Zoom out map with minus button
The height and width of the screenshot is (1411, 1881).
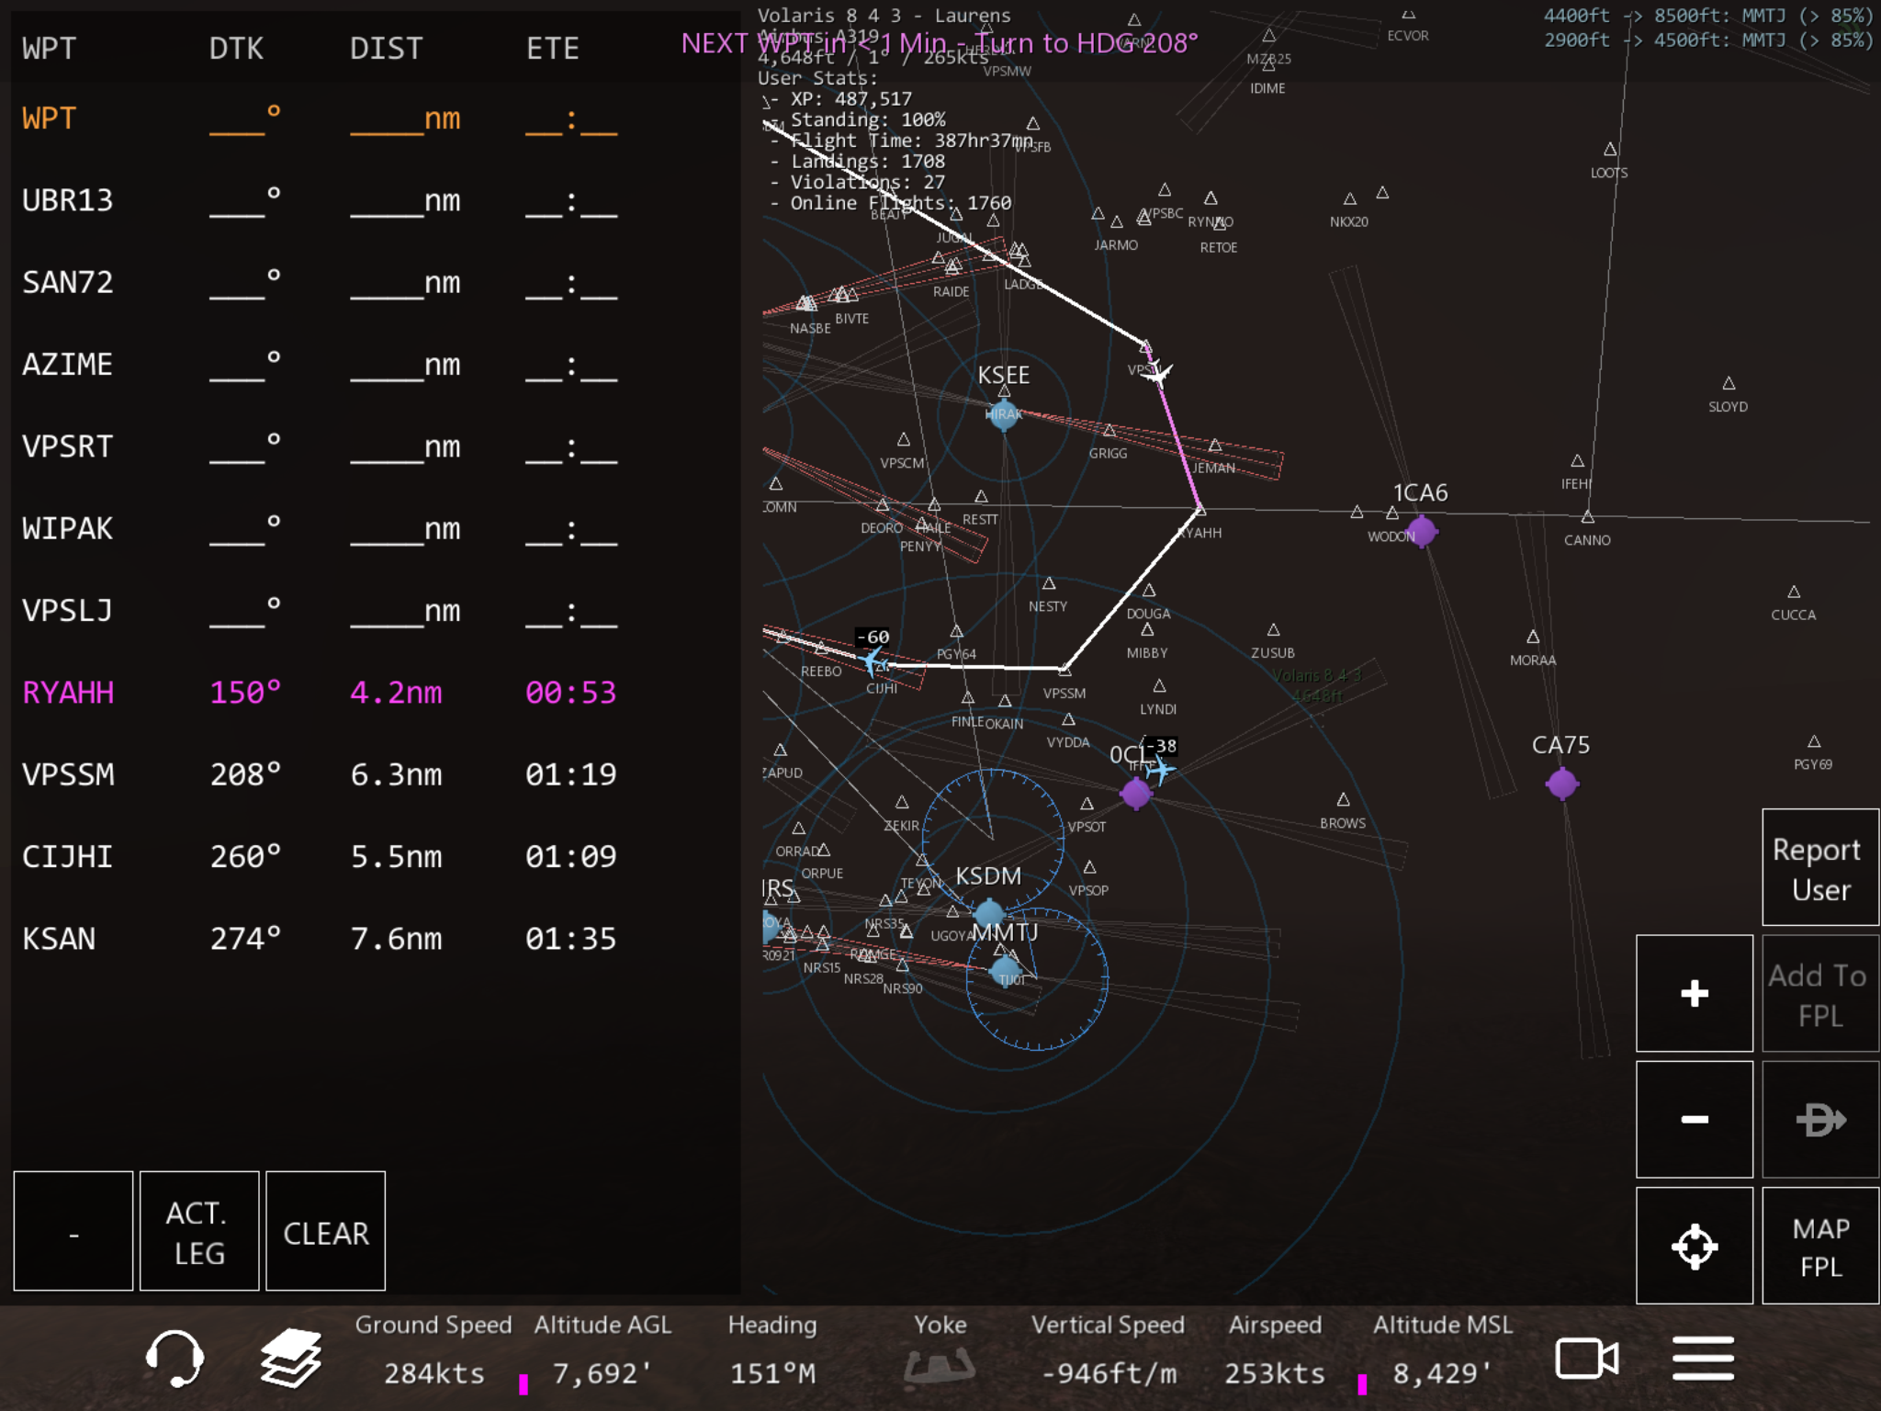click(1694, 1119)
